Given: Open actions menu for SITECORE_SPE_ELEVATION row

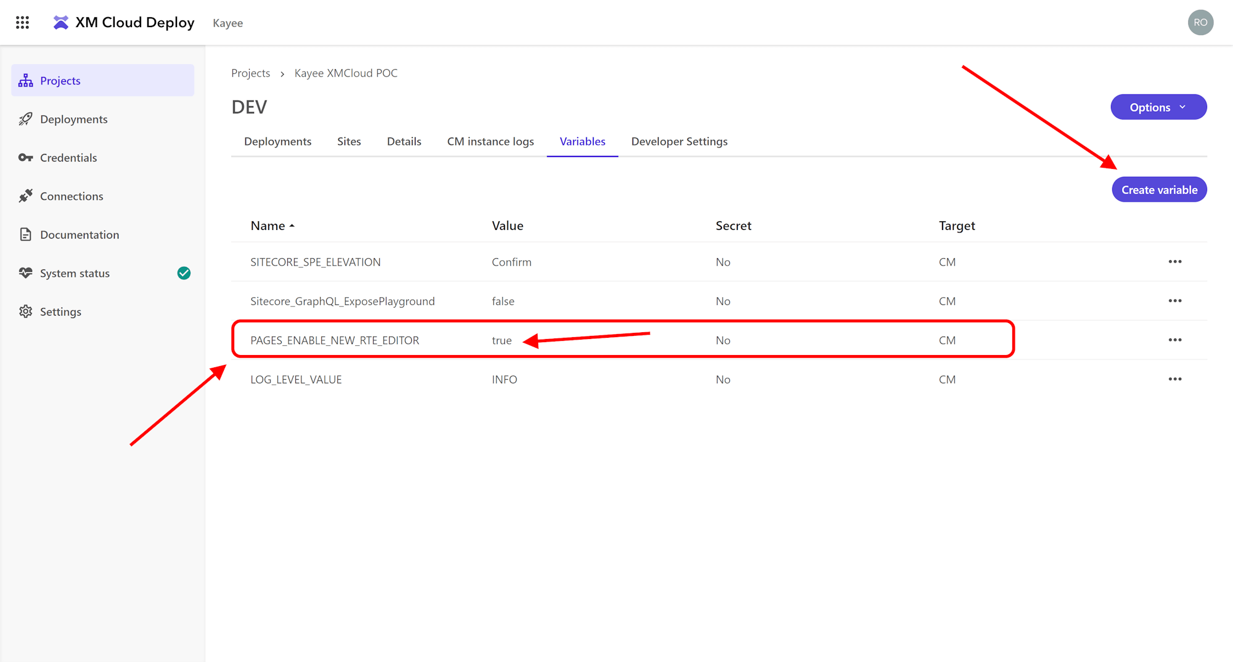Looking at the screenshot, I should tap(1174, 262).
